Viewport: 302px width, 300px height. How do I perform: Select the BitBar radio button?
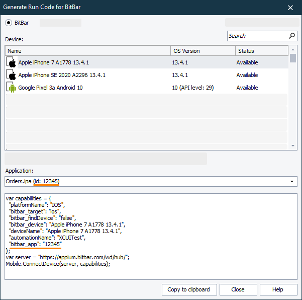click(9, 23)
